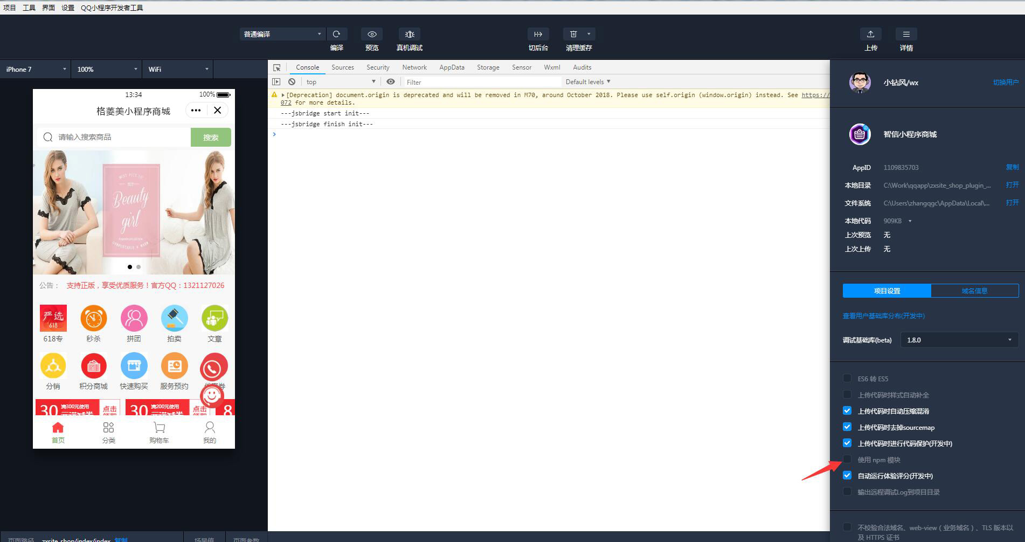
Task: Click the 编译 refresh icon
Action: pyautogui.click(x=336, y=34)
